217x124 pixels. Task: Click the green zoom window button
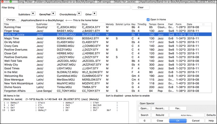[11, 2]
